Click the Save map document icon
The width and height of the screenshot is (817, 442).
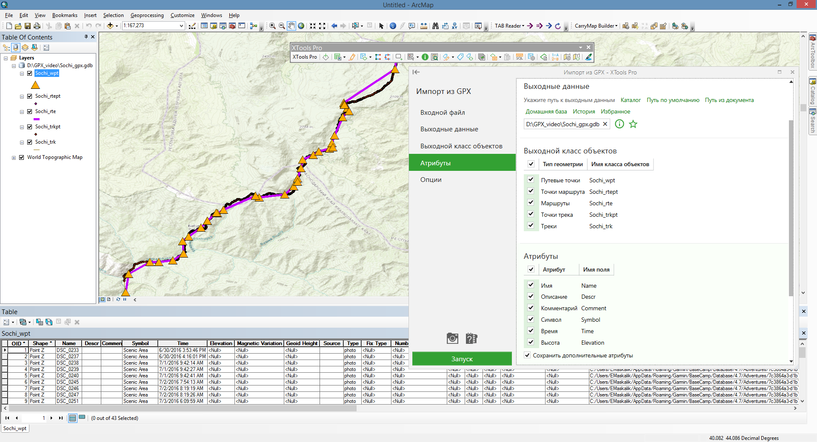coord(28,26)
